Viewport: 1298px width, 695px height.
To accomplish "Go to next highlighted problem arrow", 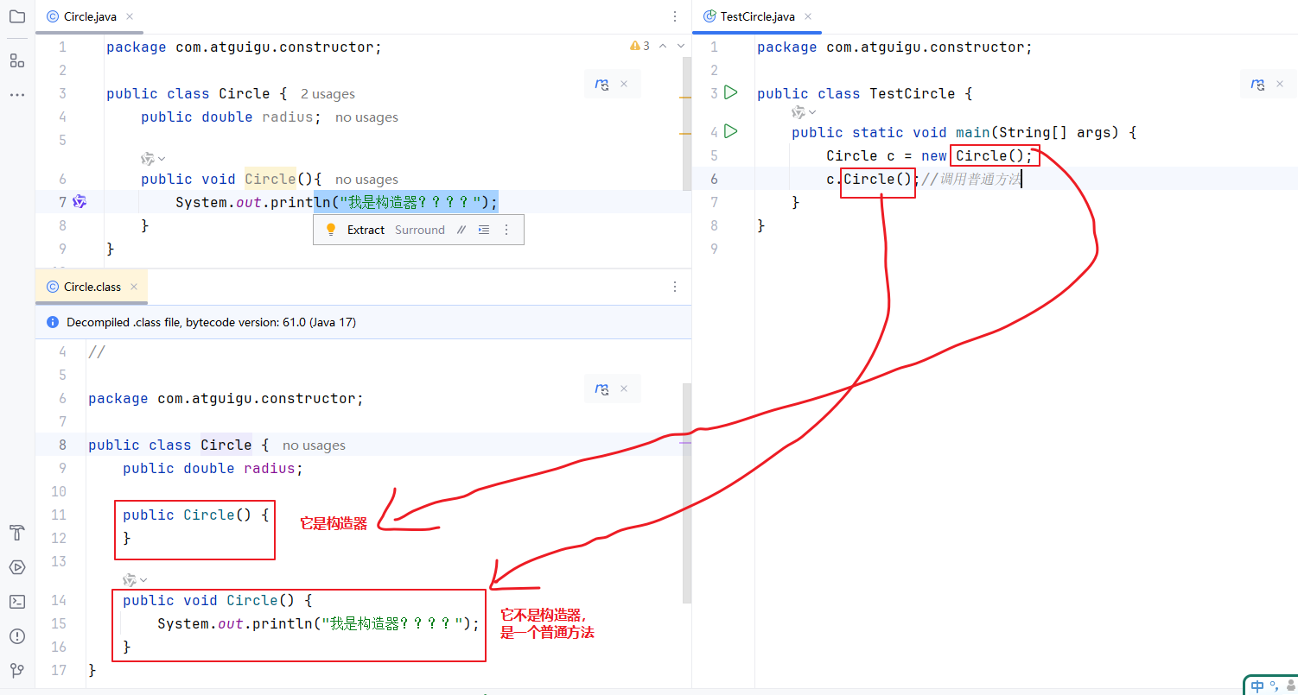I will (681, 46).
